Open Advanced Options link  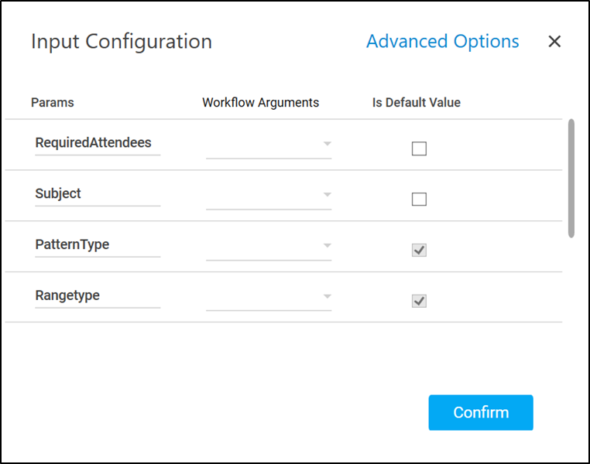(442, 42)
